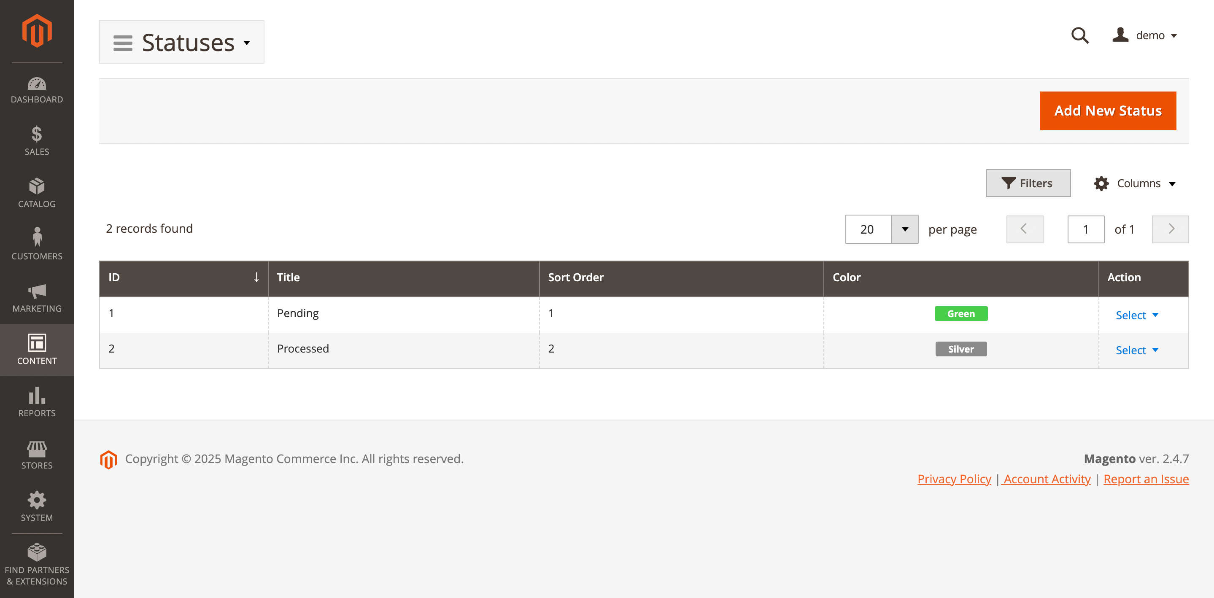
Task: Open Select action for Pending row
Action: (1136, 315)
